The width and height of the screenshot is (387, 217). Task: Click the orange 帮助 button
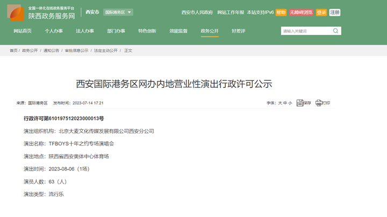[281, 12]
